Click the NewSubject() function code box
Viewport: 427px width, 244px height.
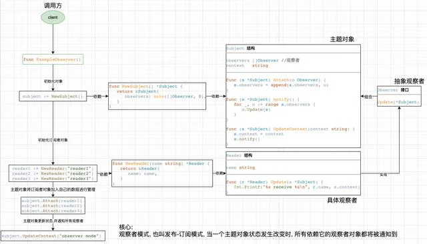click(157, 96)
